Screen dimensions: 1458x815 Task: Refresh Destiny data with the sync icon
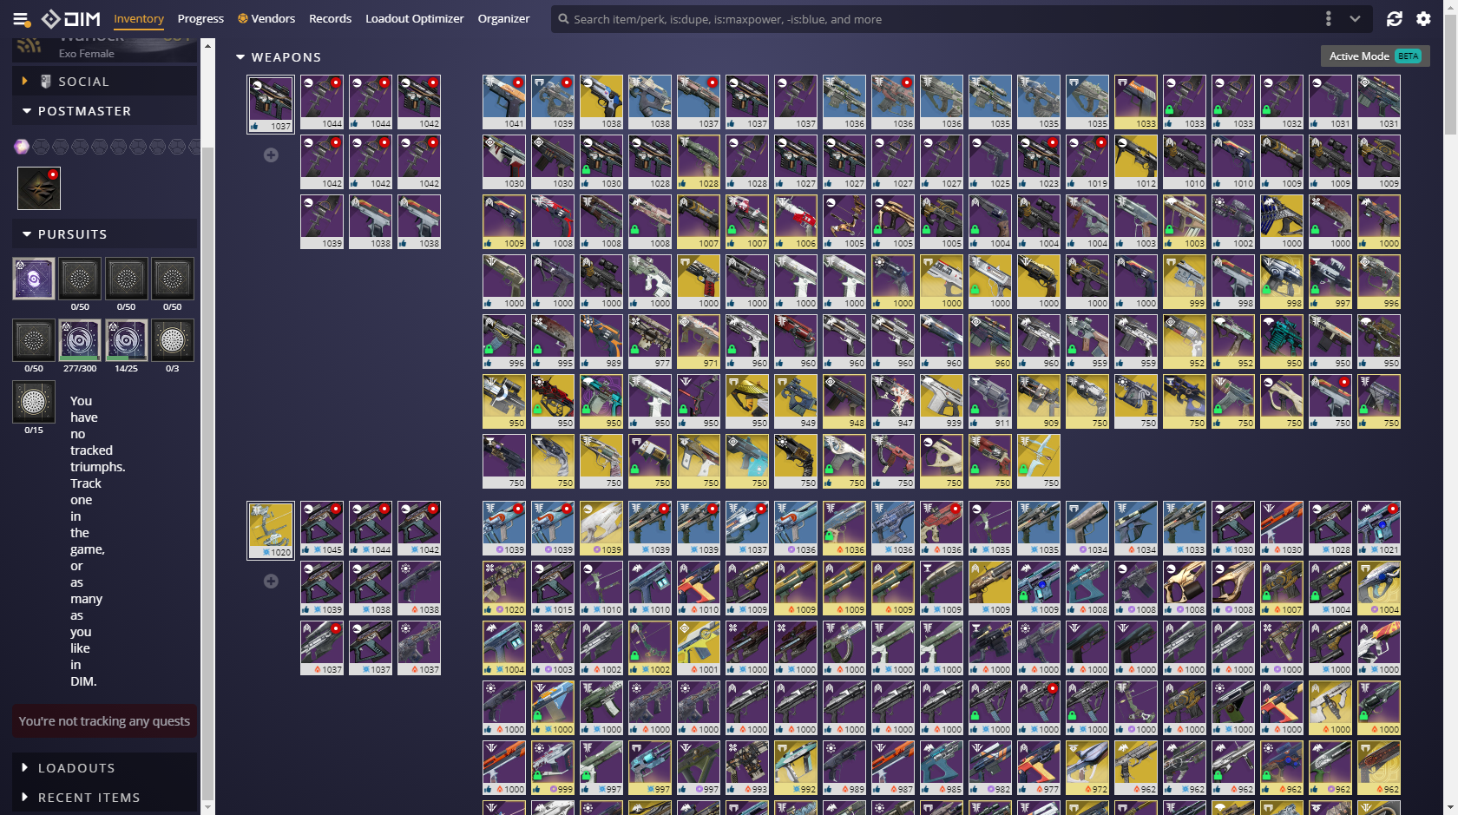pos(1395,18)
